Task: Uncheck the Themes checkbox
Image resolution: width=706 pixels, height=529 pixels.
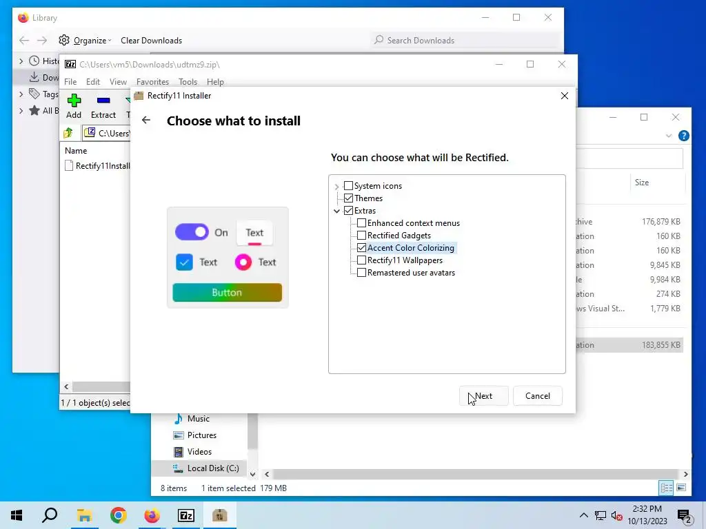Action: coord(348,198)
